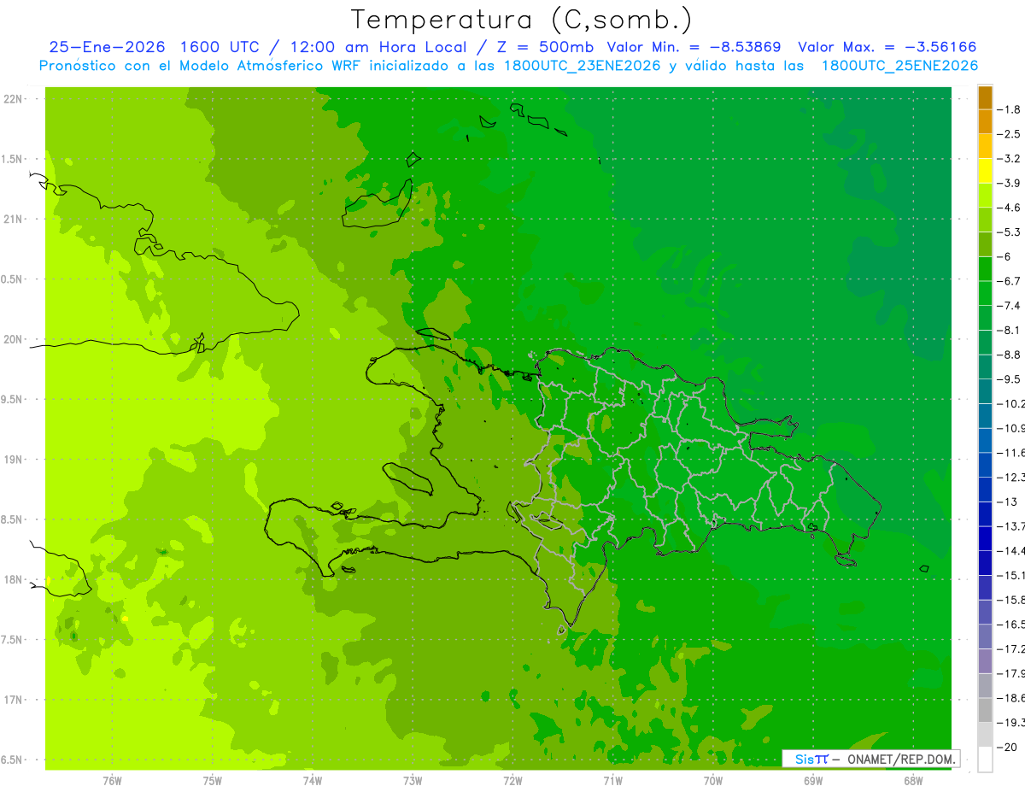Image resolution: width=1025 pixels, height=792 pixels.
Task: Click the '6.5N' latitude label
Action: [x=12, y=760]
